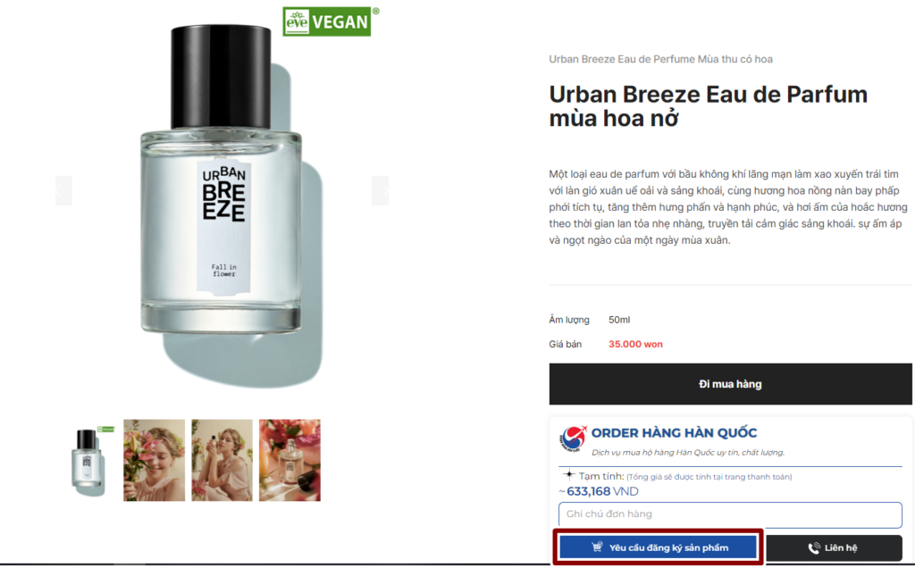
Task: Click Yêu cầu đăng ký sản phẩm button
Action: [659, 547]
